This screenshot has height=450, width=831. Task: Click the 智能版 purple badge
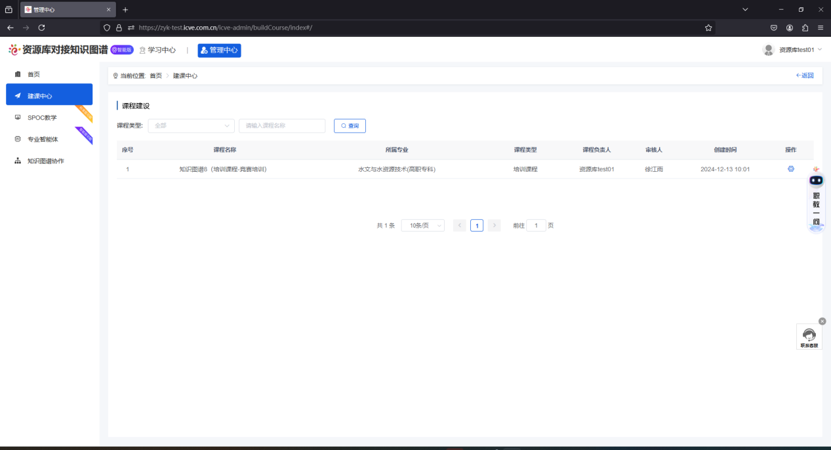pos(122,50)
